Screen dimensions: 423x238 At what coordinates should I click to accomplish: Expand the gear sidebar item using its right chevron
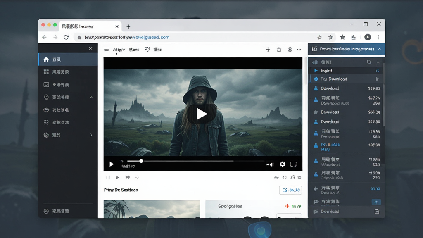pos(91,135)
